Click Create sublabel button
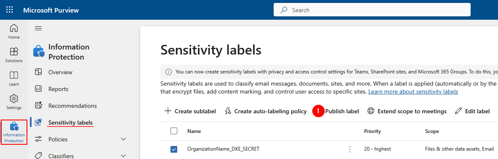 pyautogui.click(x=190, y=111)
